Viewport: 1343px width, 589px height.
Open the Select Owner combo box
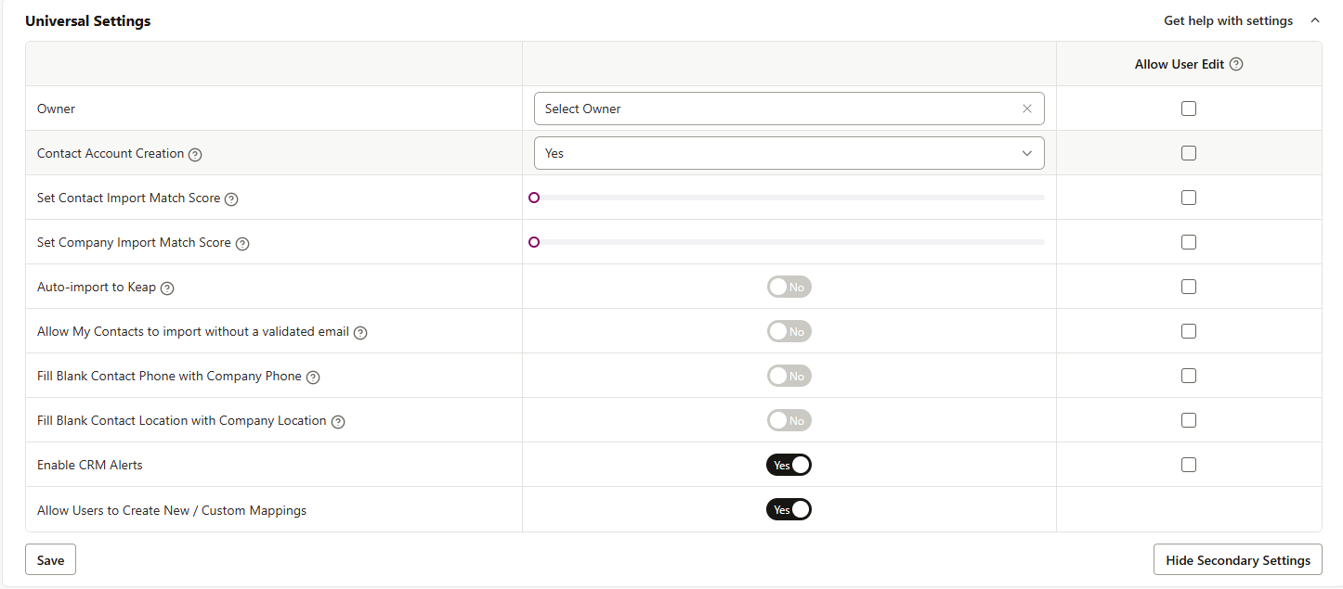(x=789, y=109)
